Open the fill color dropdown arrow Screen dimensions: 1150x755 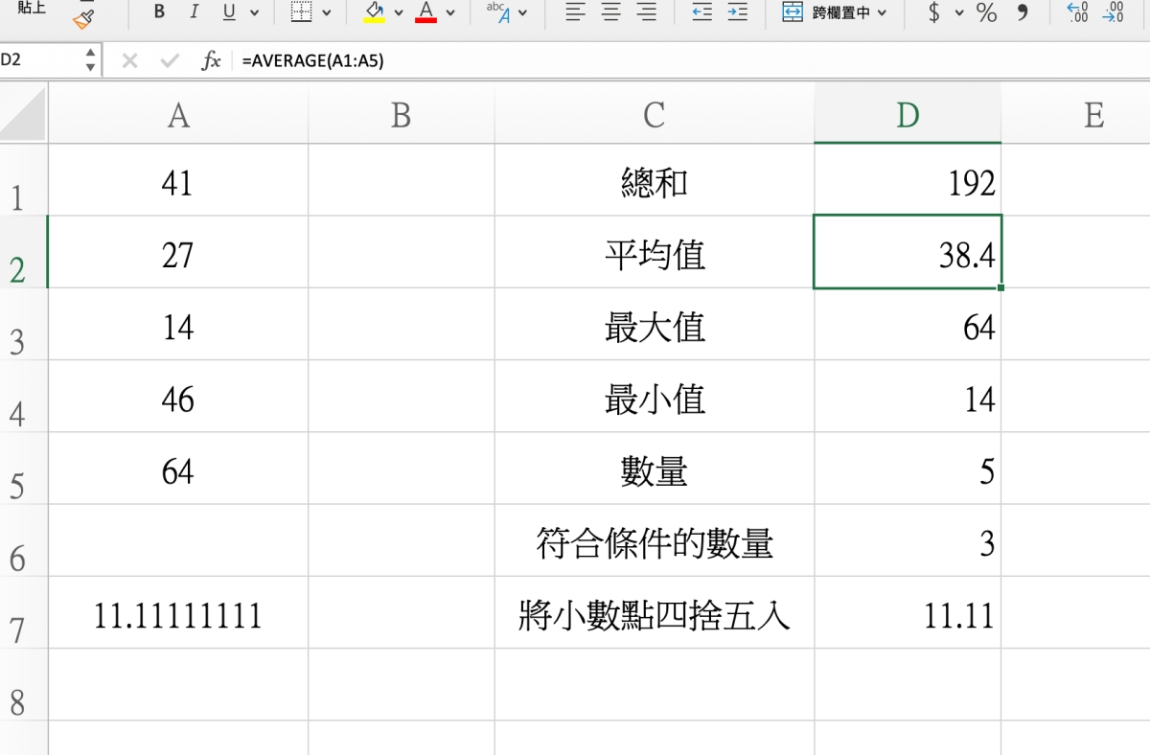pyautogui.click(x=399, y=13)
